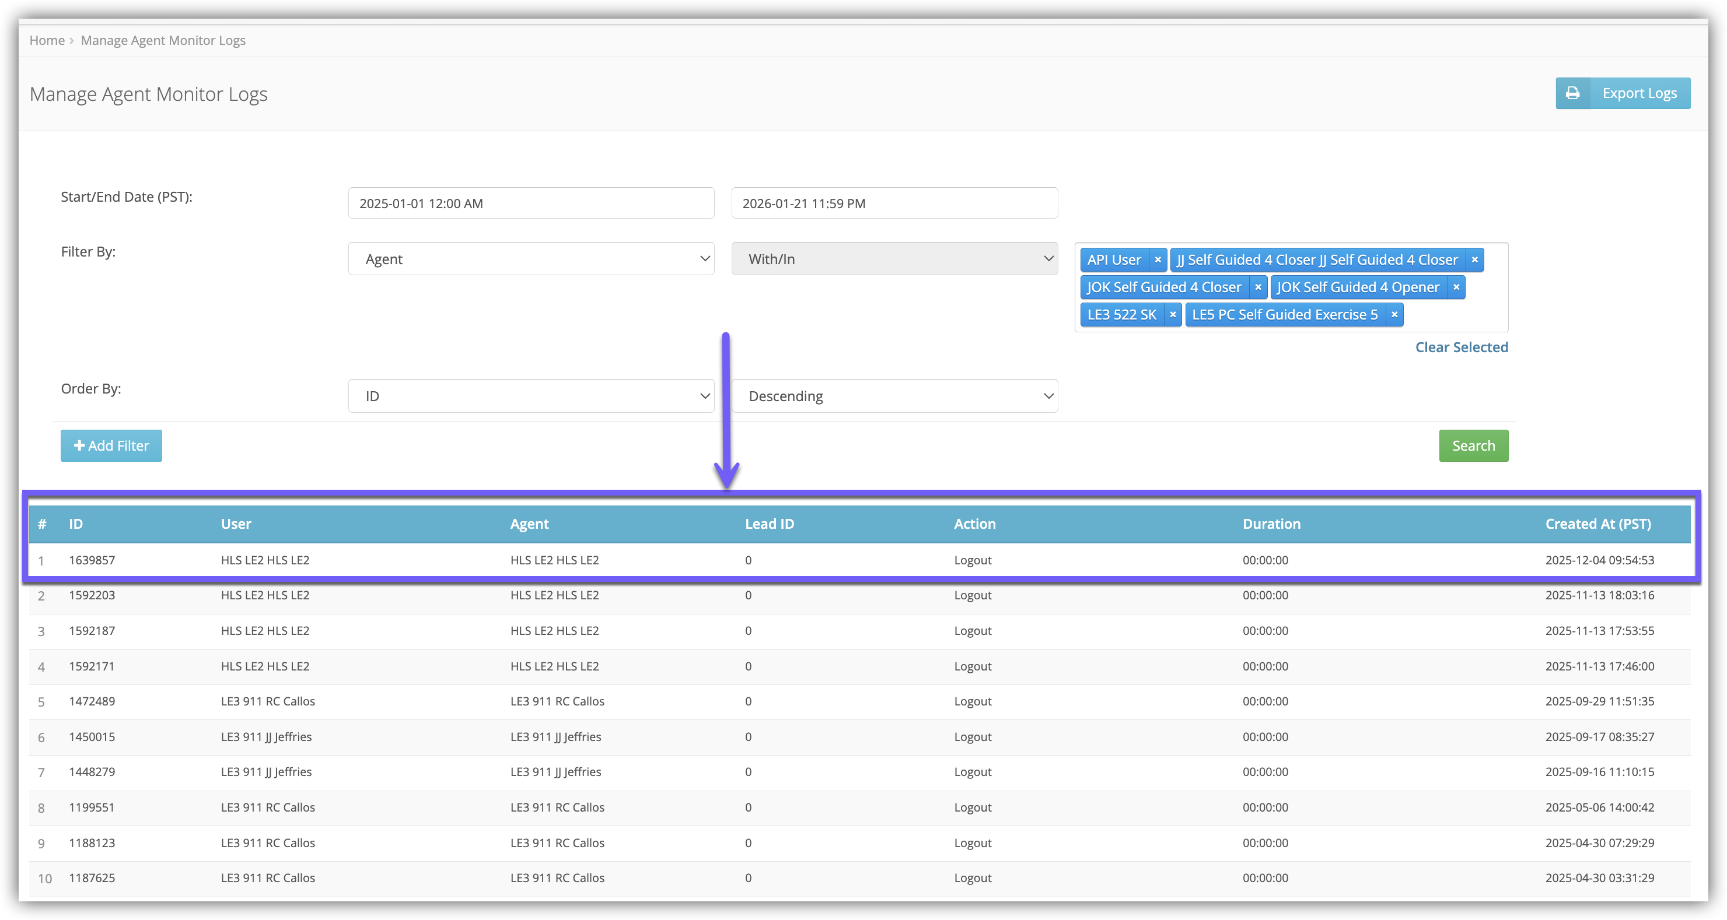The image size is (1727, 920).
Task: Click the plus icon on Add Filter
Action: click(79, 445)
